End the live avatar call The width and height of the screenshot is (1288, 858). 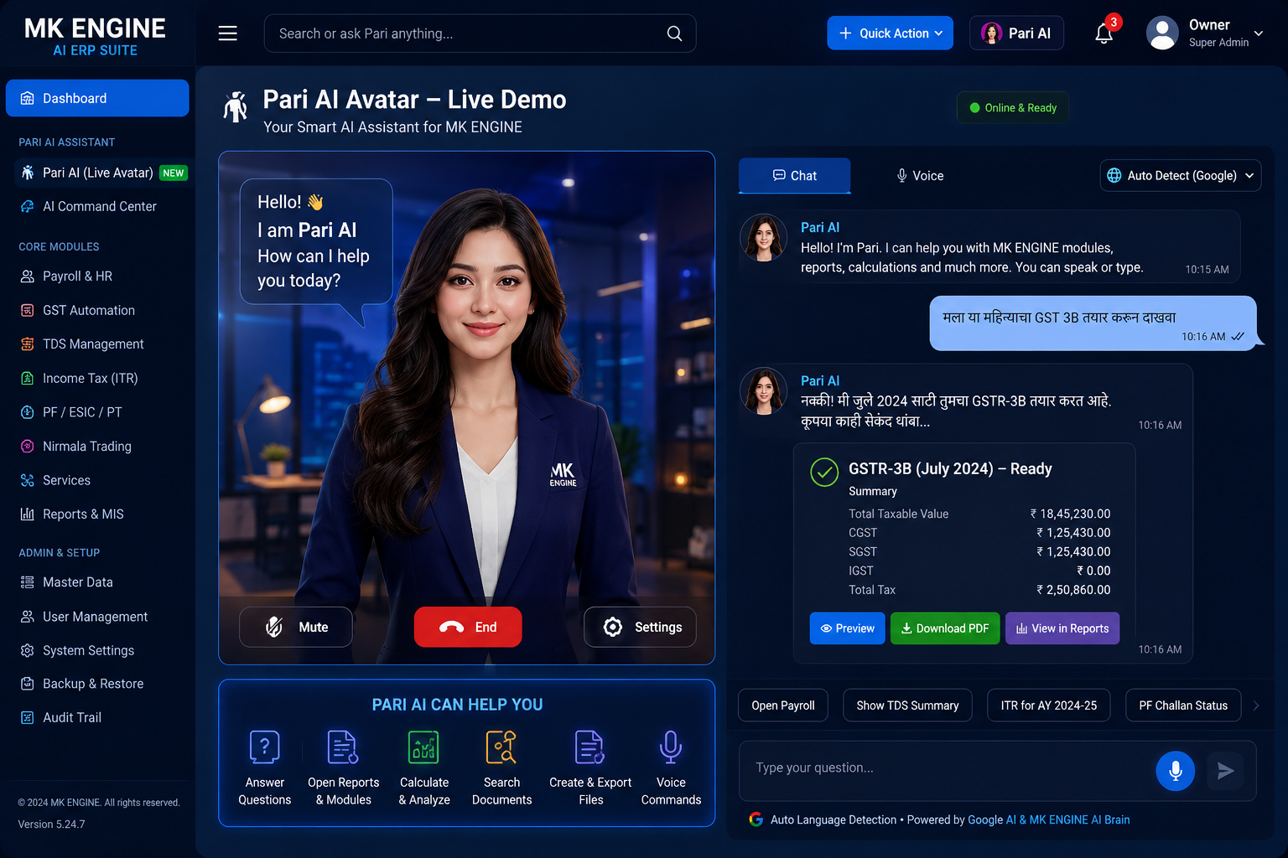468,627
